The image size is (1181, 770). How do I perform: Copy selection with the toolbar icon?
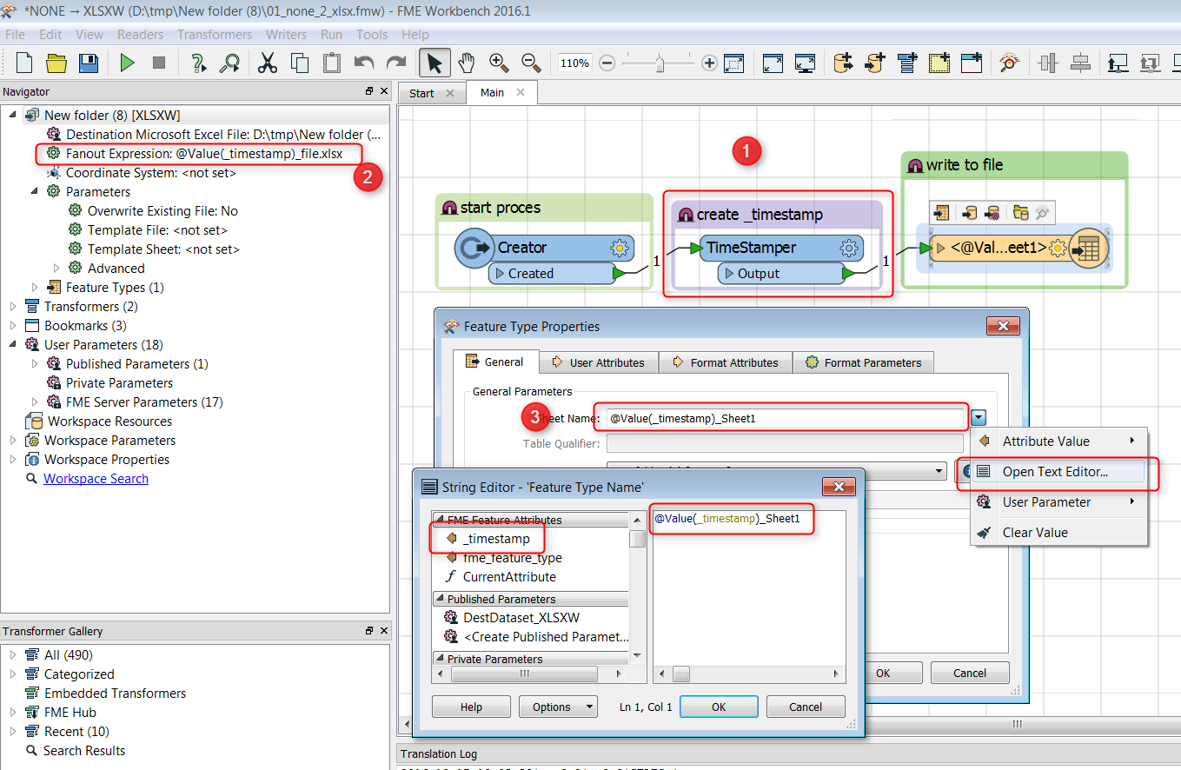tap(300, 63)
